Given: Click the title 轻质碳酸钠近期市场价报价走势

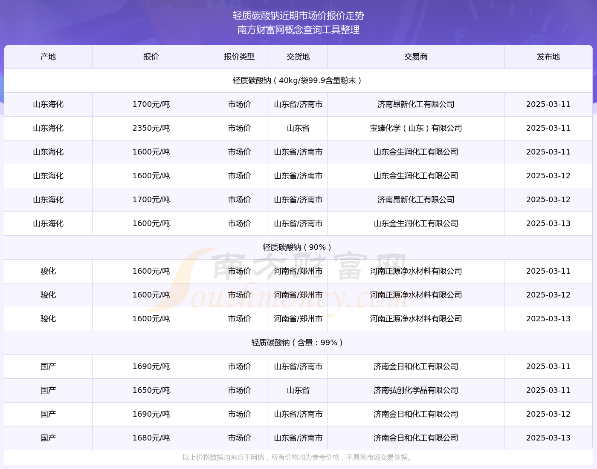Looking at the screenshot, I should coord(298,16).
